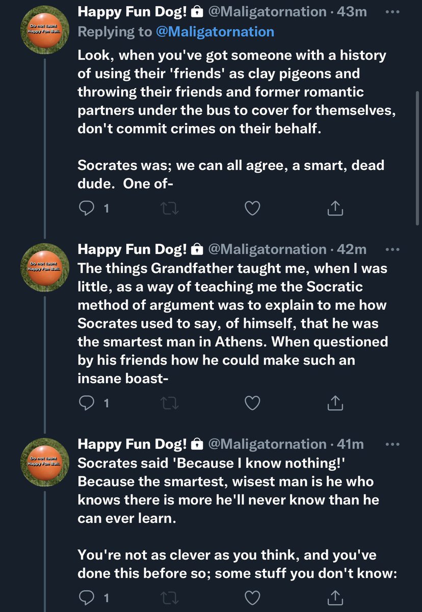
Task: Reply to the 43m tweet
Action: point(86,208)
